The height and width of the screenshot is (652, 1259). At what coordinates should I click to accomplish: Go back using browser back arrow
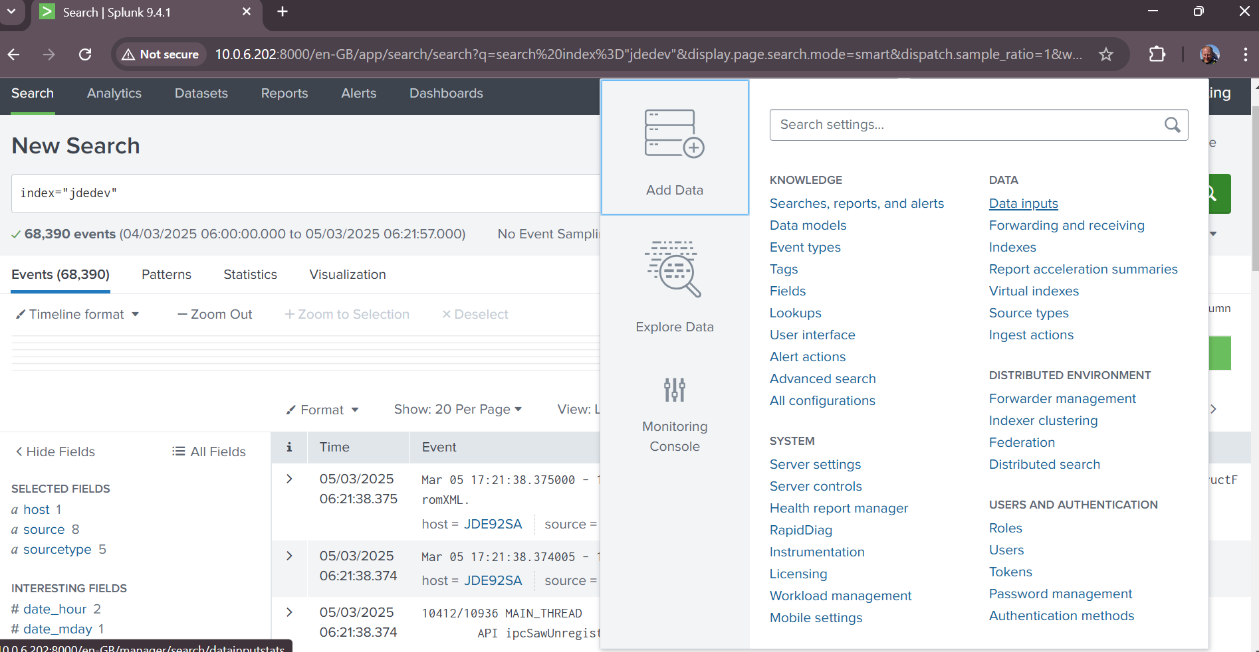pyautogui.click(x=14, y=54)
